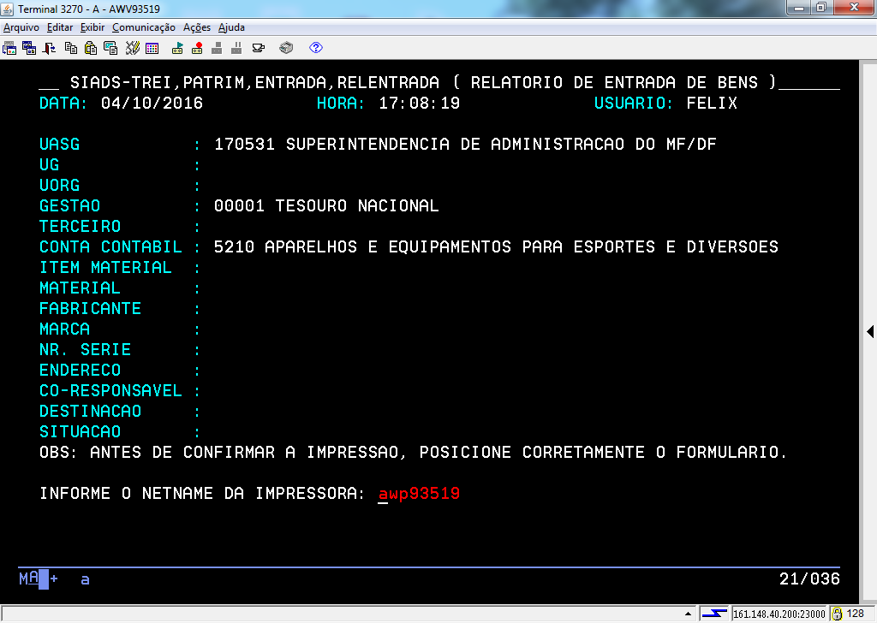
Task: Open help with blue question mark icon
Action: (316, 48)
